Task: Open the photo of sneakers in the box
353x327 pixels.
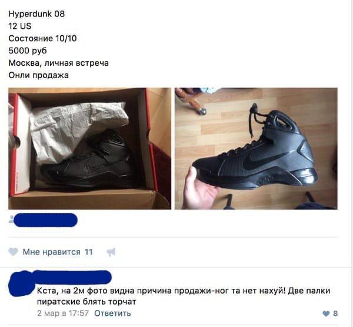Action: click(90, 149)
